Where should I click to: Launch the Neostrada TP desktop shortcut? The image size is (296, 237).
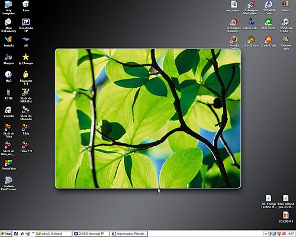[26, 25]
